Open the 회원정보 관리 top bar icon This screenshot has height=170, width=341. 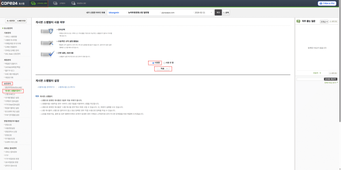(79, 3)
